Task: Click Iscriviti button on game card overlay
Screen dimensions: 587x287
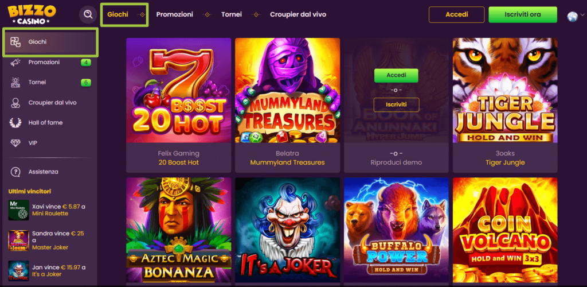Action: click(396, 104)
